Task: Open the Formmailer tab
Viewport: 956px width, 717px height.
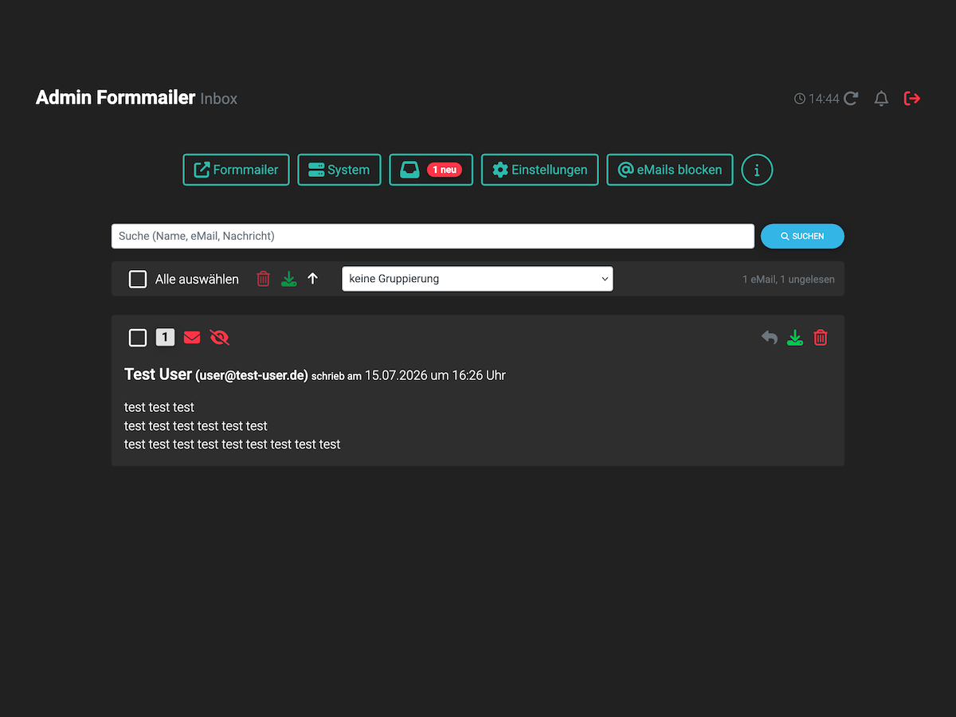Action: (236, 170)
